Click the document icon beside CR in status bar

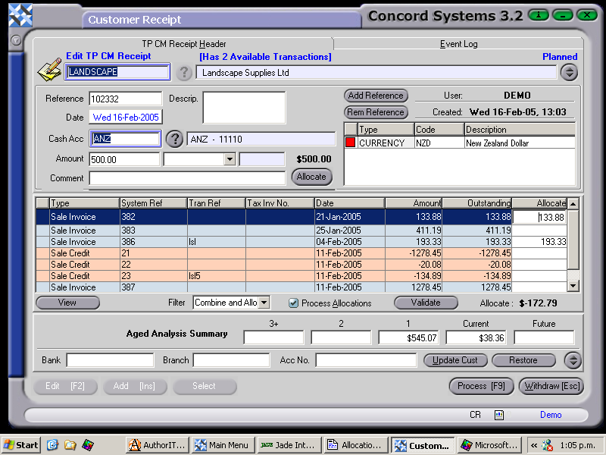[x=498, y=415]
